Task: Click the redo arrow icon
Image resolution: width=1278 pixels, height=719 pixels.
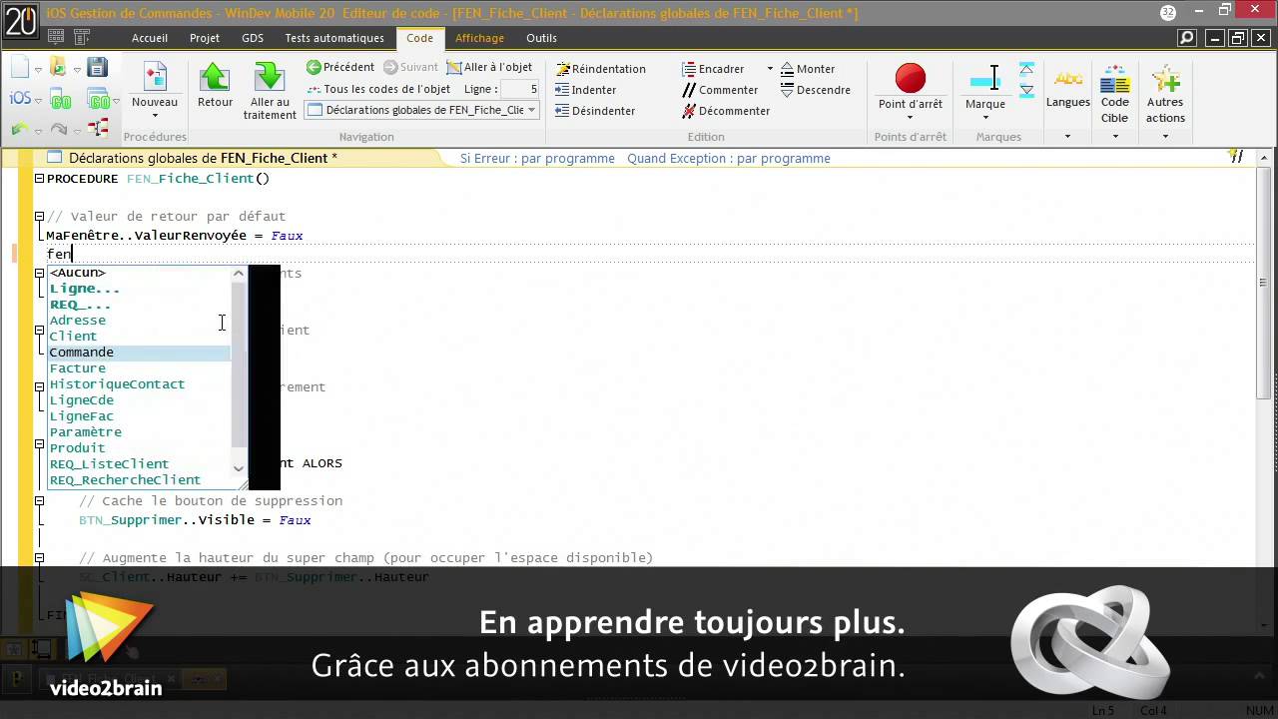Action: pyautogui.click(x=58, y=129)
